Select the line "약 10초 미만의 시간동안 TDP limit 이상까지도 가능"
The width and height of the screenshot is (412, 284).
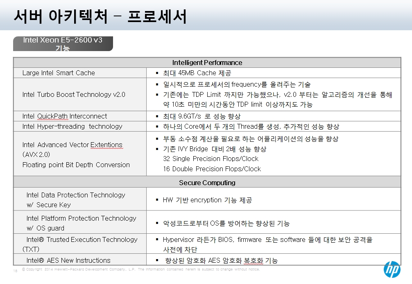click(238, 105)
